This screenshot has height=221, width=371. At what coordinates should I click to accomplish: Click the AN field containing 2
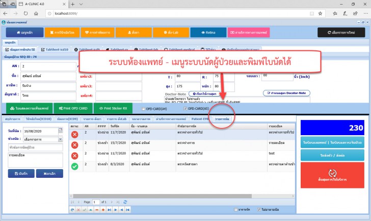[x=48, y=66]
